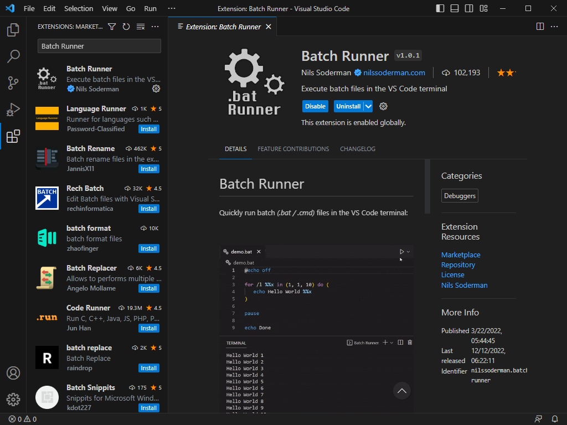Open the Marketplace resource link
The width and height of the screenshot is (567, 425).
tap(460, 255)
